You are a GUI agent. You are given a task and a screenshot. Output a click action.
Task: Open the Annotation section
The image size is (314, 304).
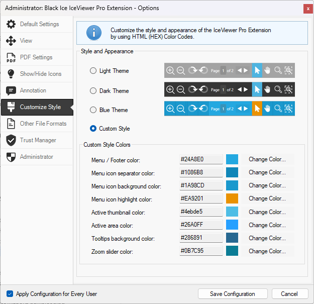tap(37, 90)
